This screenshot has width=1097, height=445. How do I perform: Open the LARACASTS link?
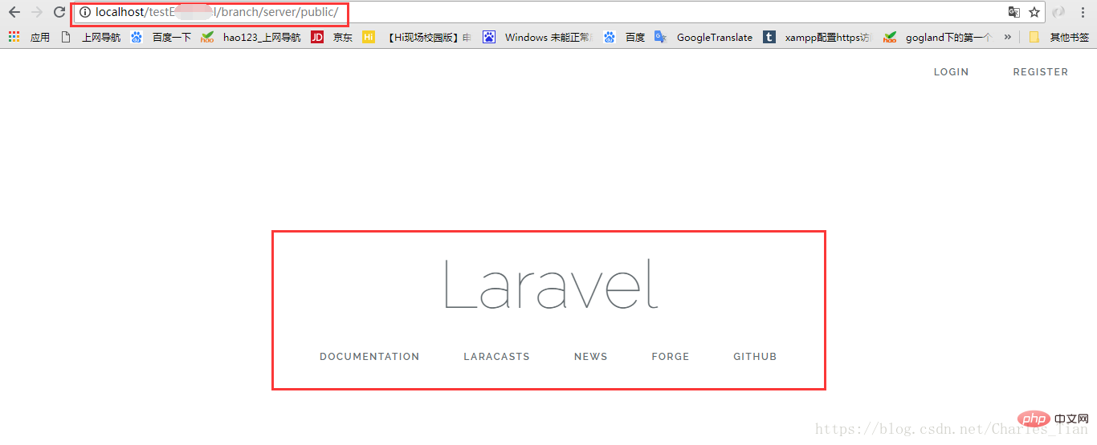(496, 357)
